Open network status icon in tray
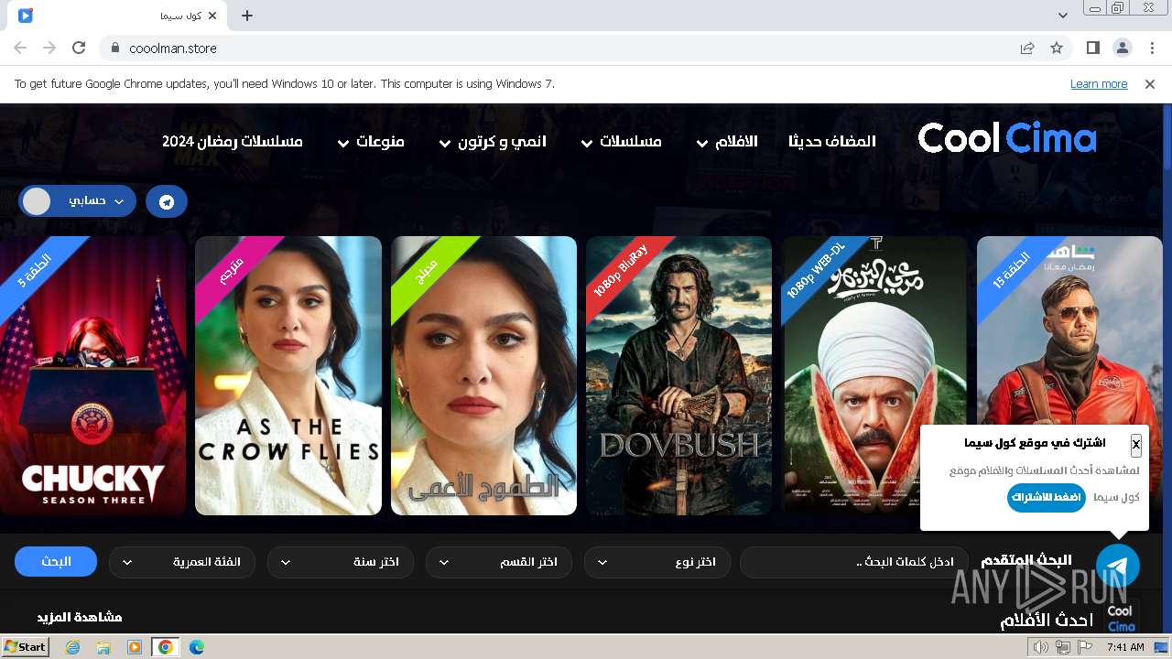This screenshot has height=659, width=1172. 1062,647
